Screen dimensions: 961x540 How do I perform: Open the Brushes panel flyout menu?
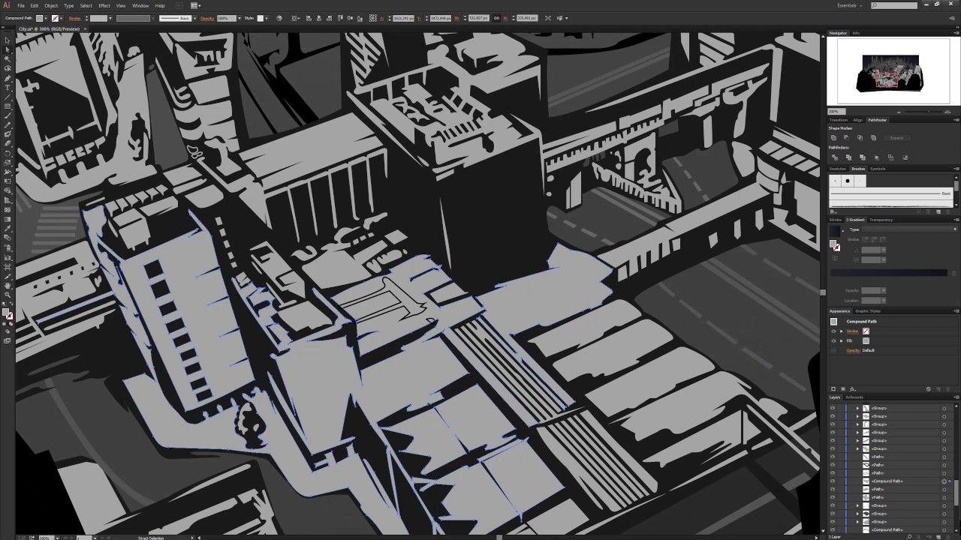tap(956, 169)
